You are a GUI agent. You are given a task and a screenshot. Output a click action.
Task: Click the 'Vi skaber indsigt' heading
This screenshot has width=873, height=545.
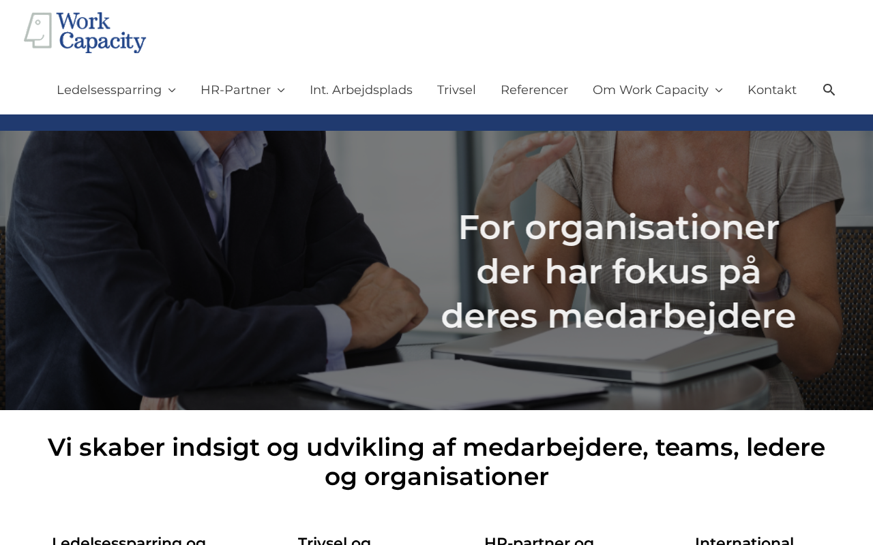click(x=436, y=462)
